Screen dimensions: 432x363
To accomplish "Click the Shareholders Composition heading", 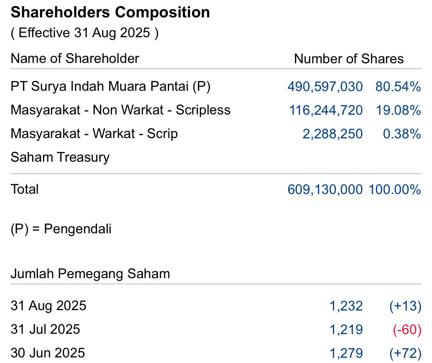I will click(x=110, y=13).
